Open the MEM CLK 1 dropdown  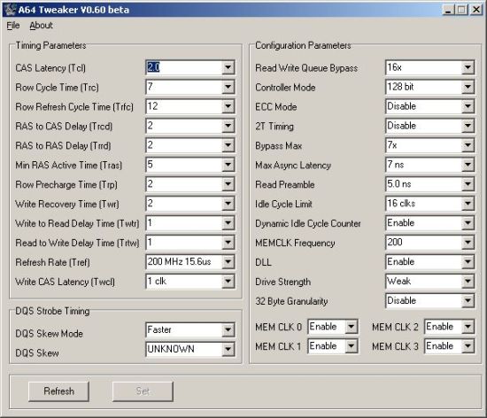click(x=352, y=346)
